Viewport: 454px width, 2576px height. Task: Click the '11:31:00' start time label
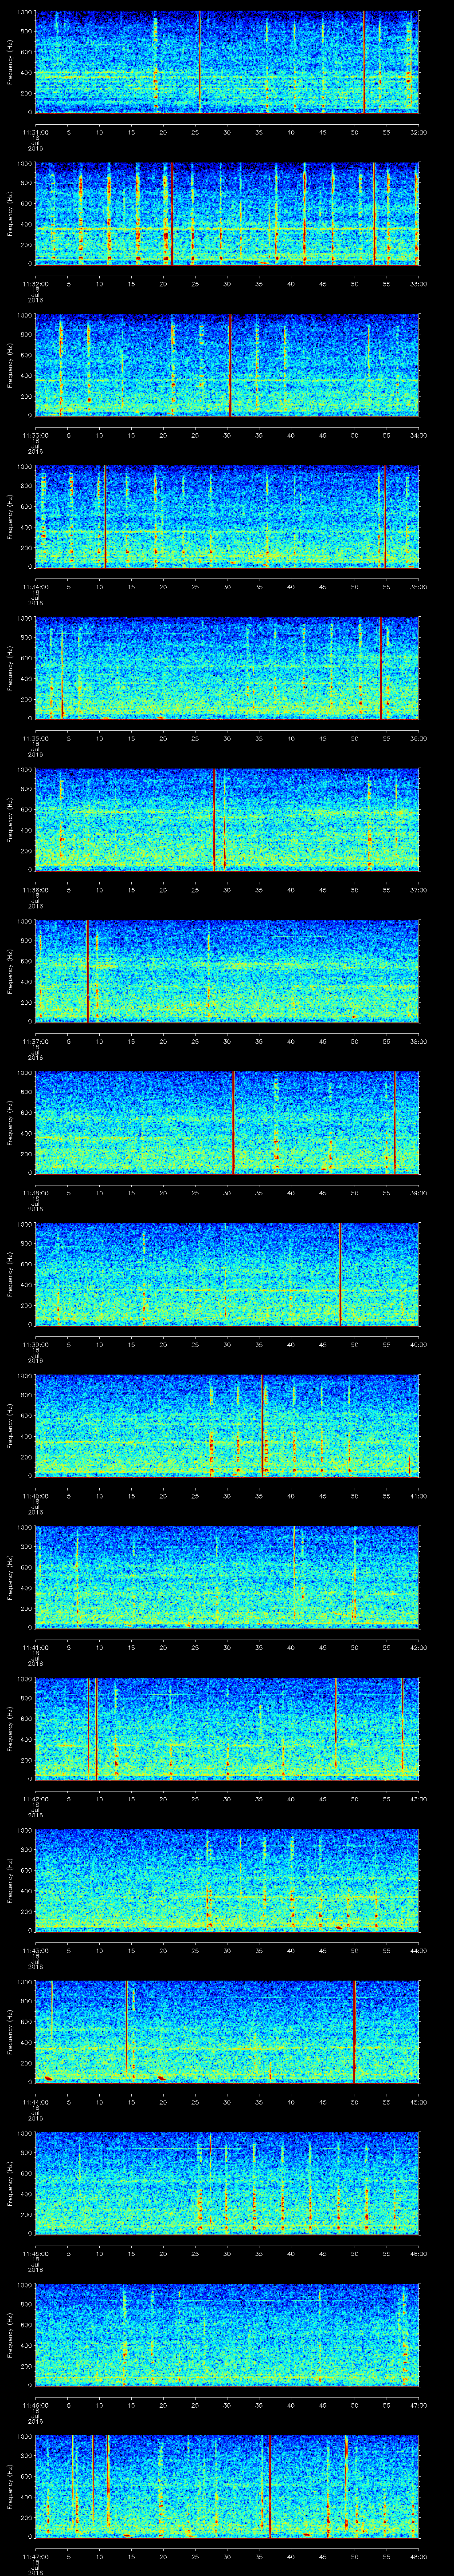[x=35, y=132]
